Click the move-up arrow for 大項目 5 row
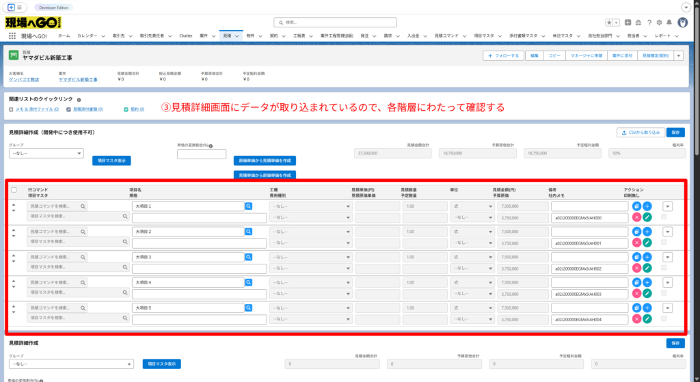The image size is (700, 382). (x=13, y=305)
